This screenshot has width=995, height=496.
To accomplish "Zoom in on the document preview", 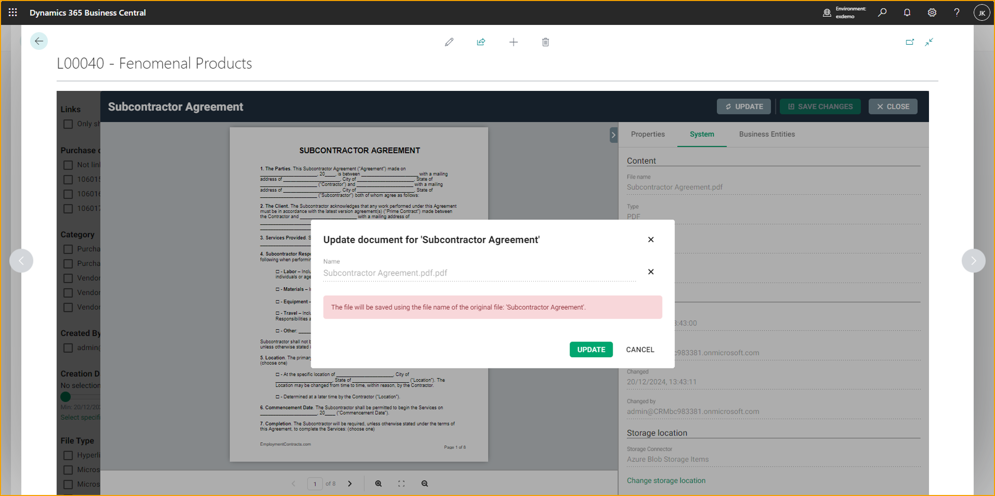I will click(x=379, y=484).
